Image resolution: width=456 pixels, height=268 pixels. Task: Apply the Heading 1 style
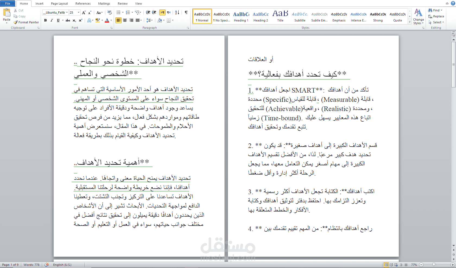(x=241, y=17)
